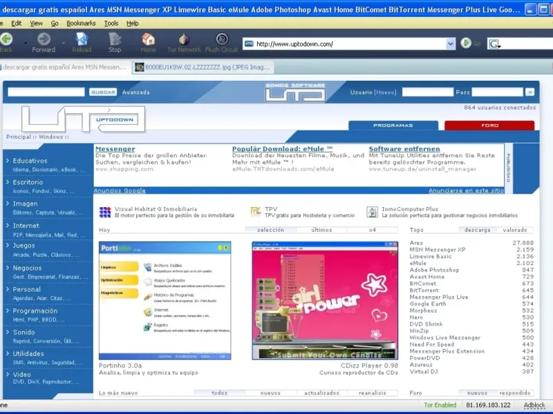The height and width of the screenshot is (414, 553).
Task: Select the PROGRAMAS tab
Action: point(393,126)
